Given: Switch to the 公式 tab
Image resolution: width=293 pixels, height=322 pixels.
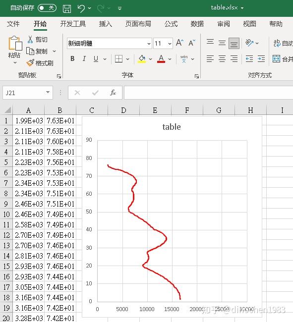Looking at the screenshot, I should click(x=171, y=24).
